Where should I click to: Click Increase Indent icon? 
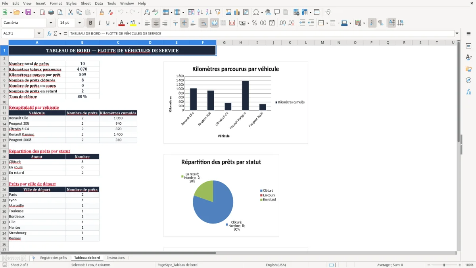point(302,23)
